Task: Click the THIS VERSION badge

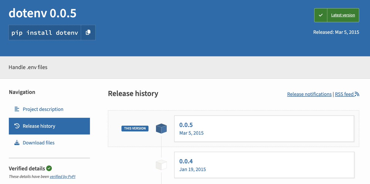Action: (x=135, y=128)
